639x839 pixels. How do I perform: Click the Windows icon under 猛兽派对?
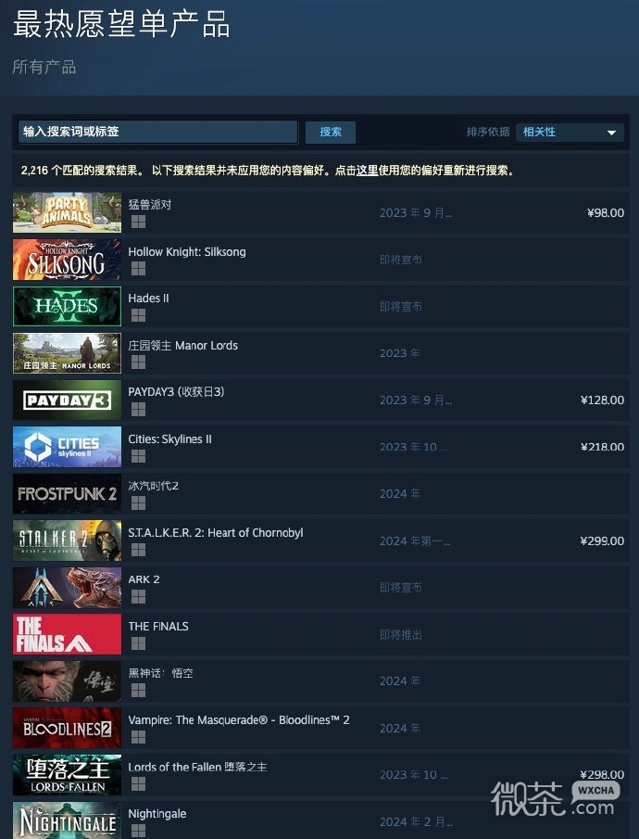click(139, 222)
